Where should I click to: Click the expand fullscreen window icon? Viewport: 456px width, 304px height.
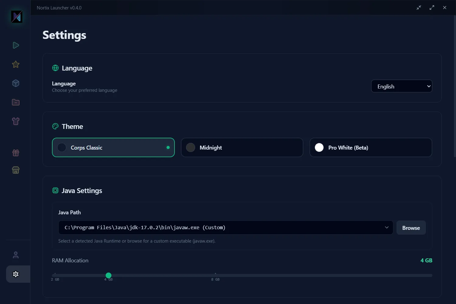coord(432,8)
